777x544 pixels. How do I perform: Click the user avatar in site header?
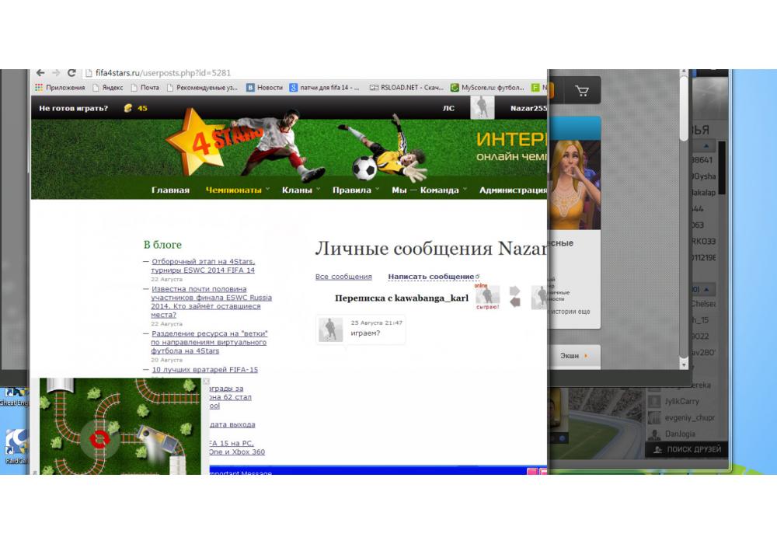pos(483,107)
